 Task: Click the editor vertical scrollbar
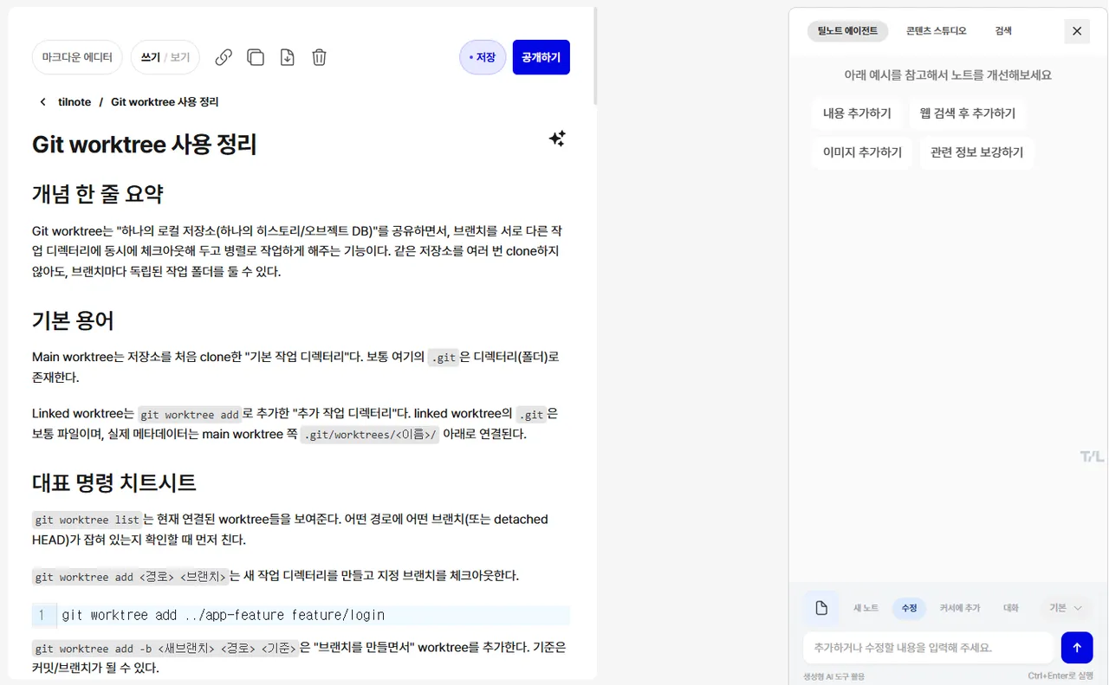pos(595,56)
